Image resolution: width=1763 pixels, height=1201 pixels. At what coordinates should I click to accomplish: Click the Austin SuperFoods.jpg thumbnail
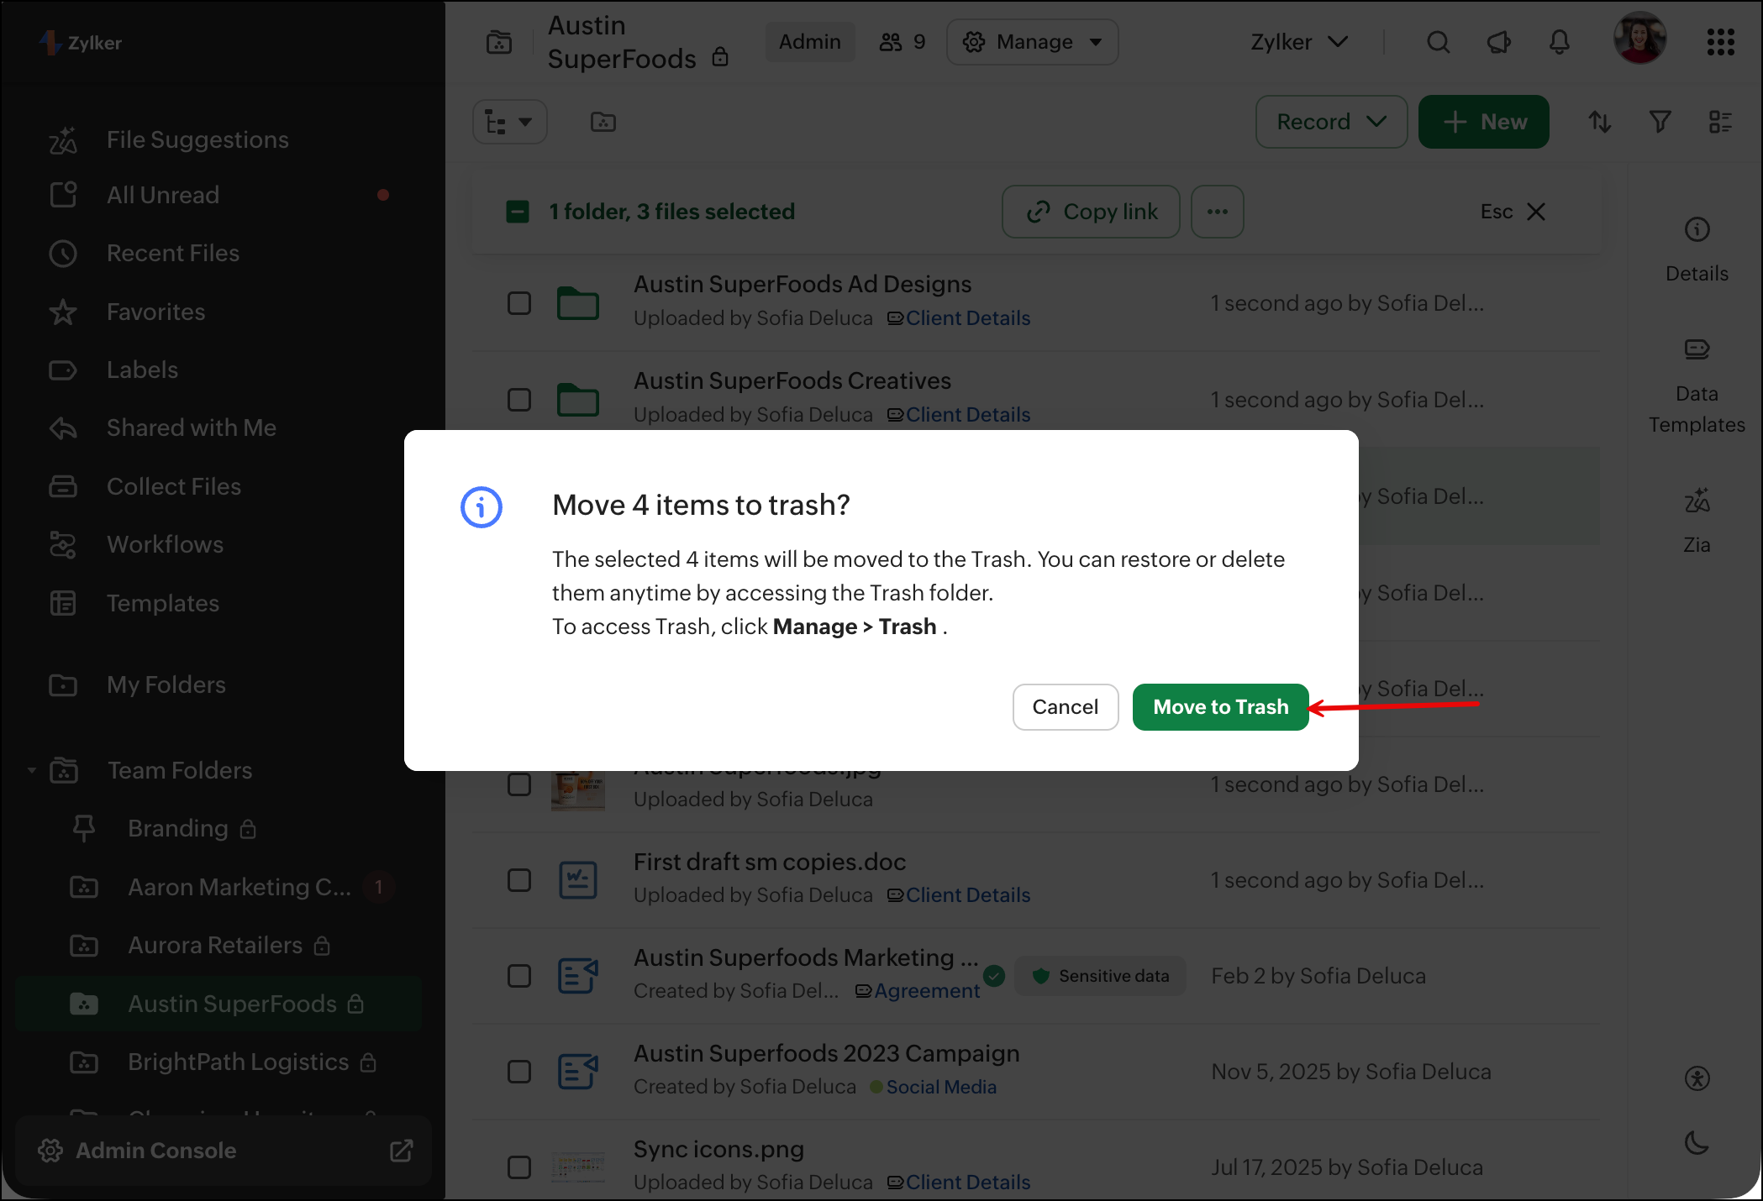[x=578, y=790]
